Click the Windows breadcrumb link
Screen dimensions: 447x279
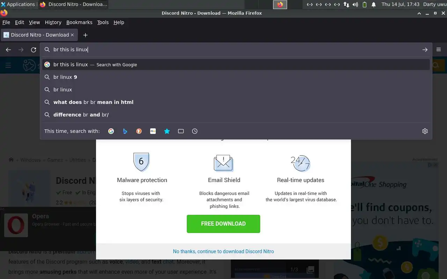click(x=30, y=160)
